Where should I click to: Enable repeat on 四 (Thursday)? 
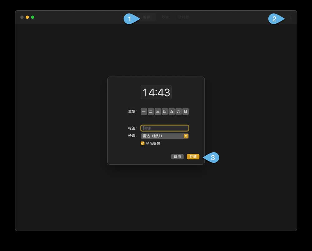tap(165, 112)
